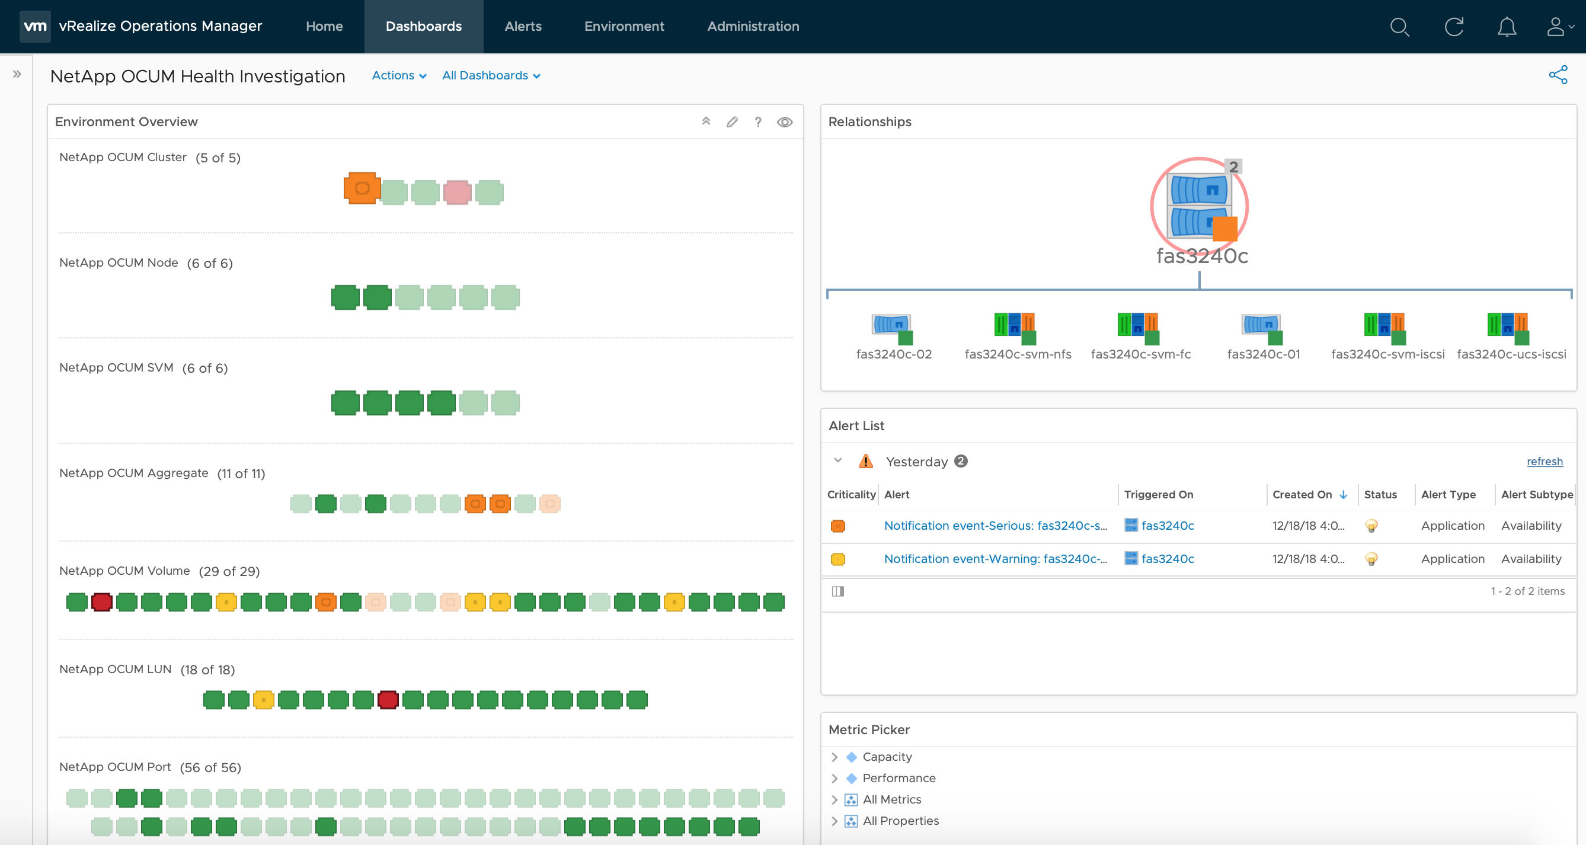Toggle Environment Overview eye visibility icon
This screenshot has width=1586, height=845.
pos(784,122)
